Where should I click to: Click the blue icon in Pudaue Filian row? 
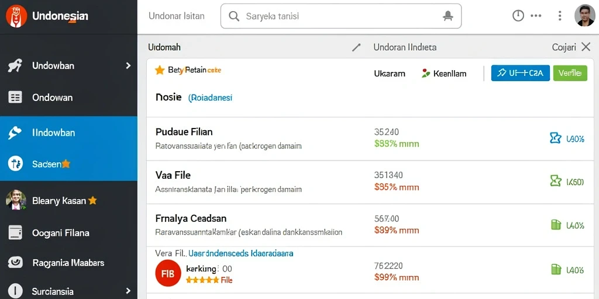(555, 138)
